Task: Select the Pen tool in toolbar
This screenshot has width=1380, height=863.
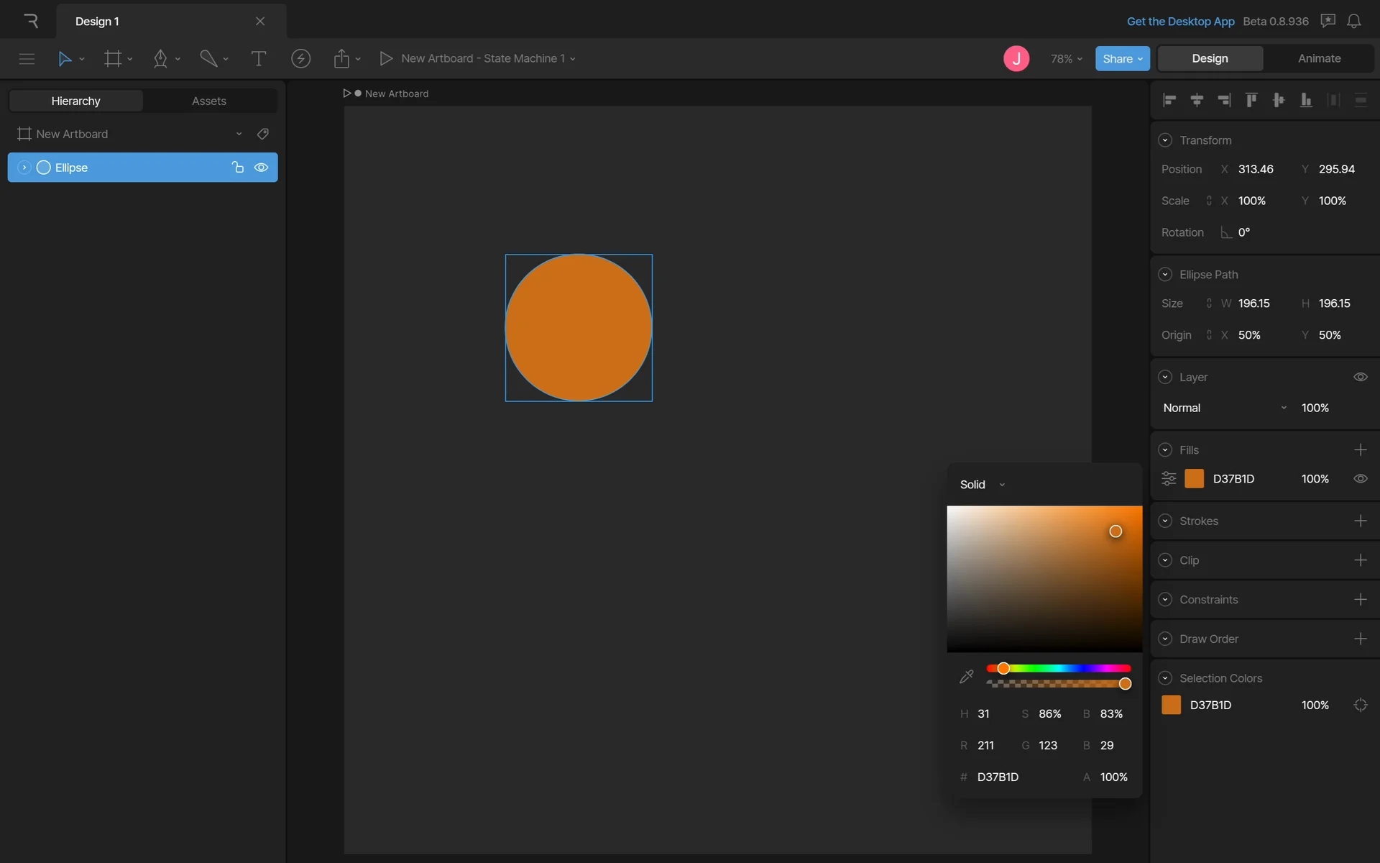Action: [160, 59]
